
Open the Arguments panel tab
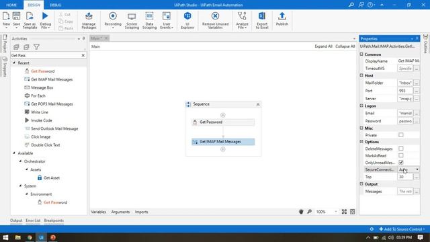120,212
